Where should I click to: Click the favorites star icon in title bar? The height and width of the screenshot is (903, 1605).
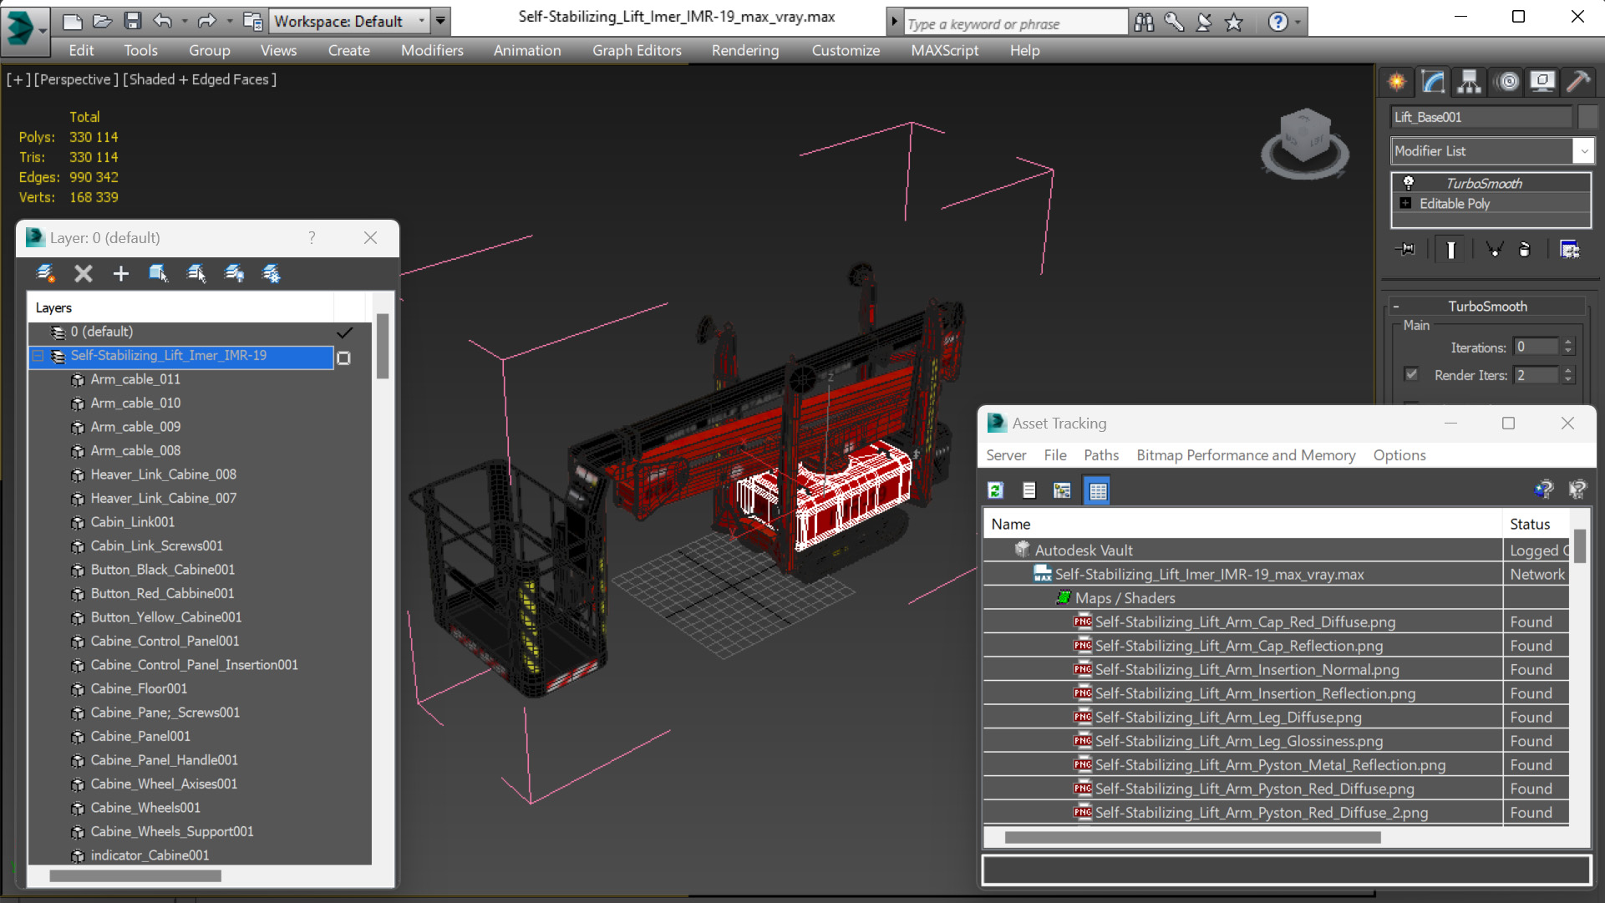[1234, 23]
